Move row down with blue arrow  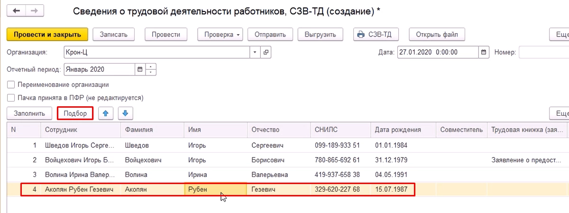(126, 113)
